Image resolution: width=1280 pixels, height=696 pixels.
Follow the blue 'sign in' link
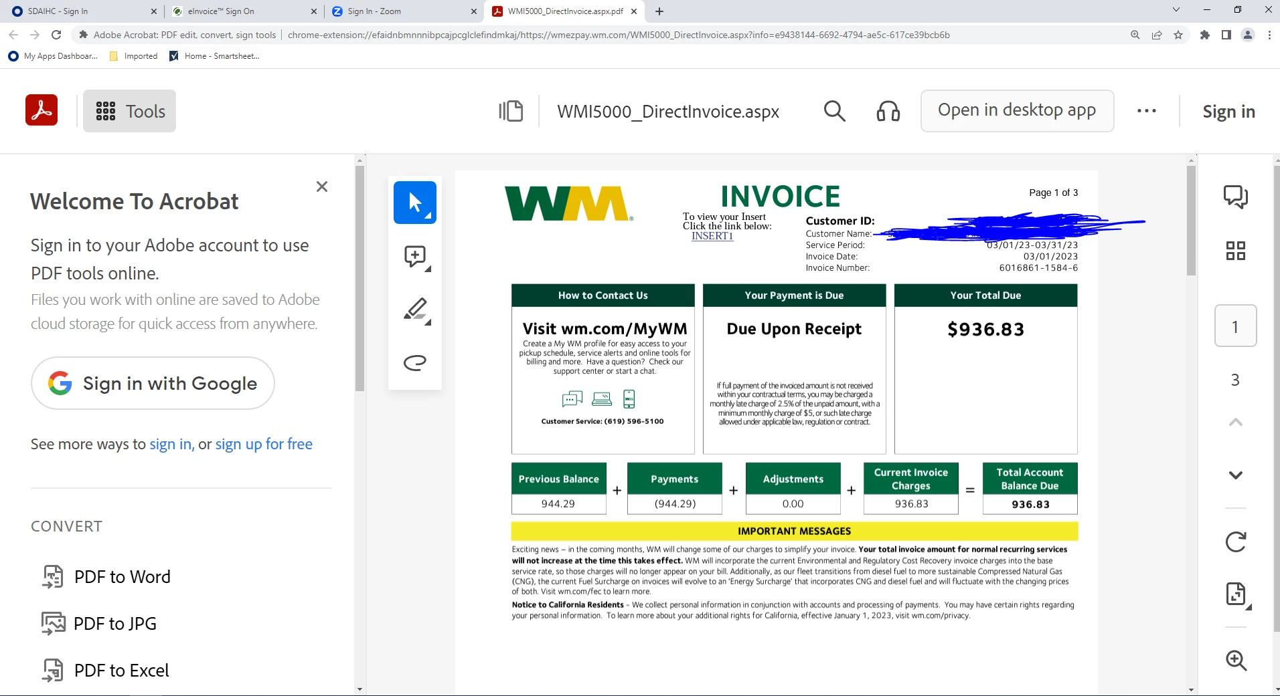171,444
